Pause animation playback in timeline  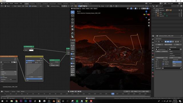pyautogui.click(x=75, y=92)
